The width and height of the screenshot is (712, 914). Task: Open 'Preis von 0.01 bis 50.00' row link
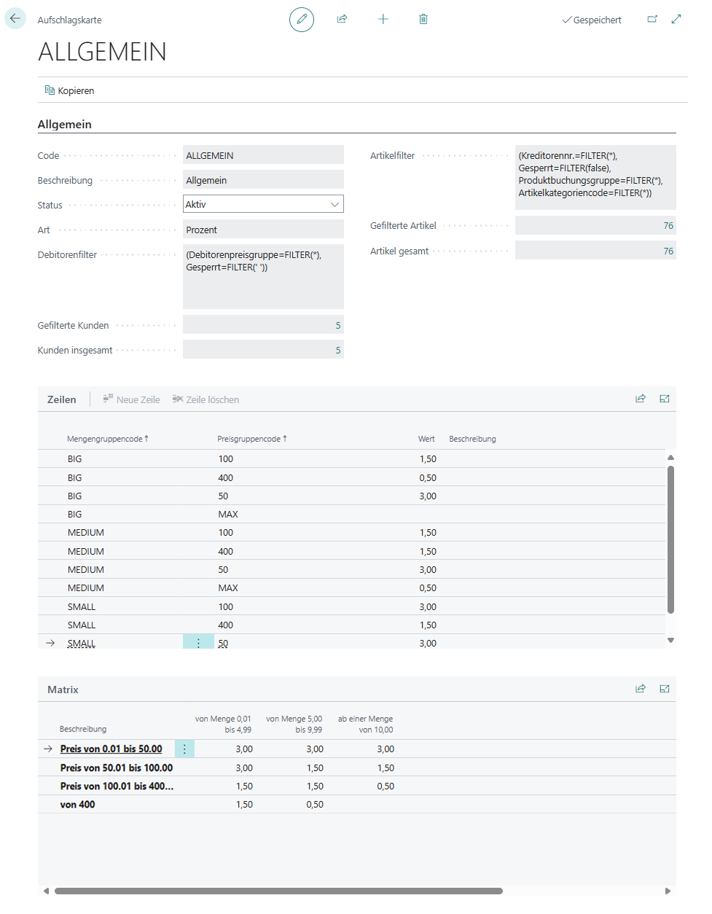(112, 749)
